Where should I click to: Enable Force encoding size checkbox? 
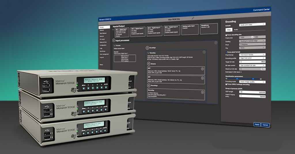(x=226, y=35)
